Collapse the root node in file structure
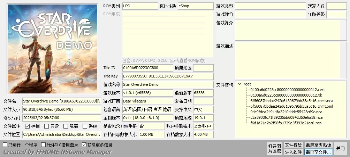350x157 pixels. click(x=239, y=84)
